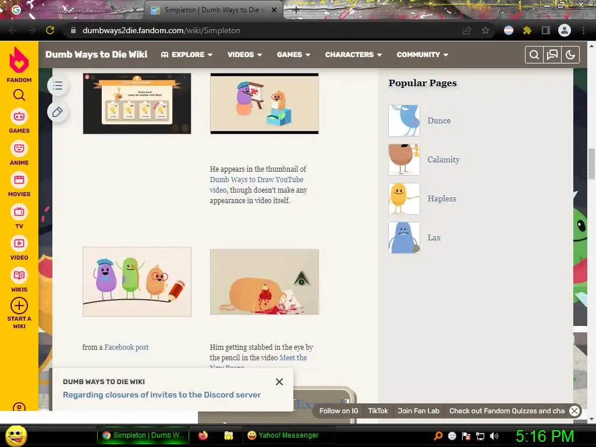Expand the Games dropdown in wiki header
The width and height of the screenshot is (596, 447).
(293, 55)
